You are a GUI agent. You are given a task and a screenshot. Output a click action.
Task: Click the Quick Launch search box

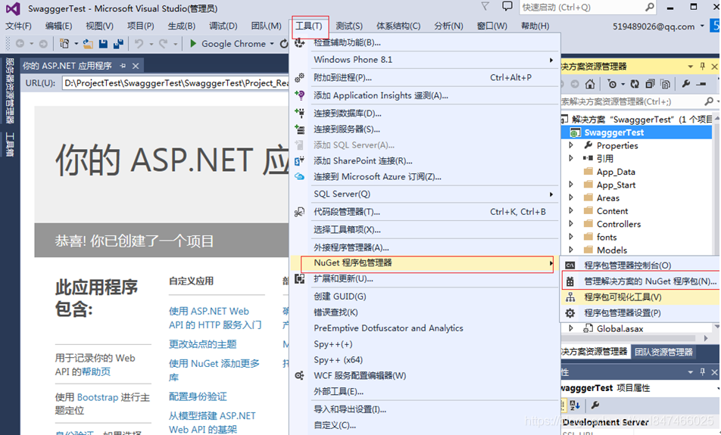(x=587, y=8)
